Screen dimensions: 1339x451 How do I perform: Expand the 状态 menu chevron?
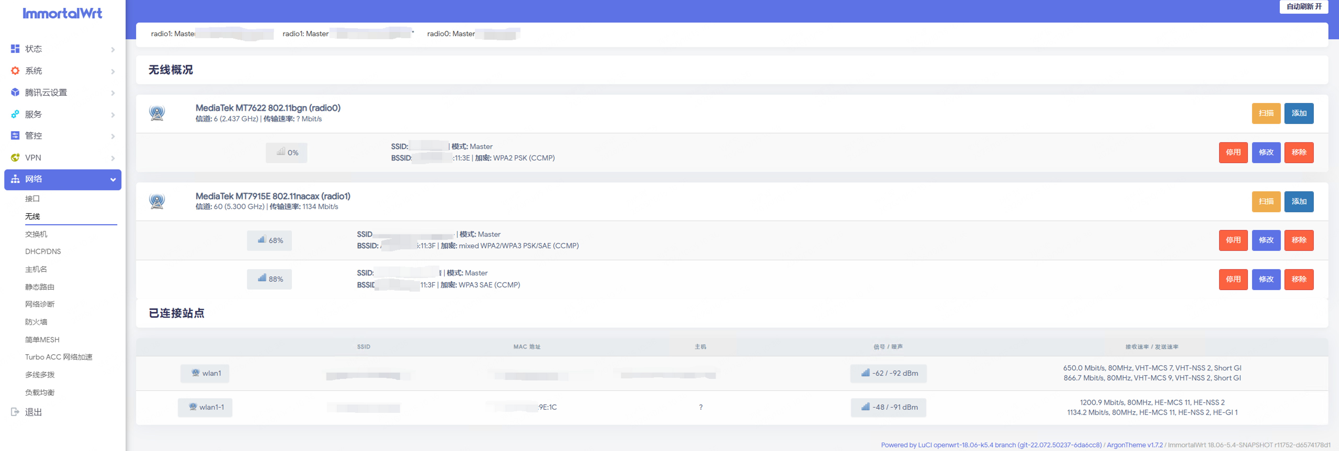[x=113, y=49]
